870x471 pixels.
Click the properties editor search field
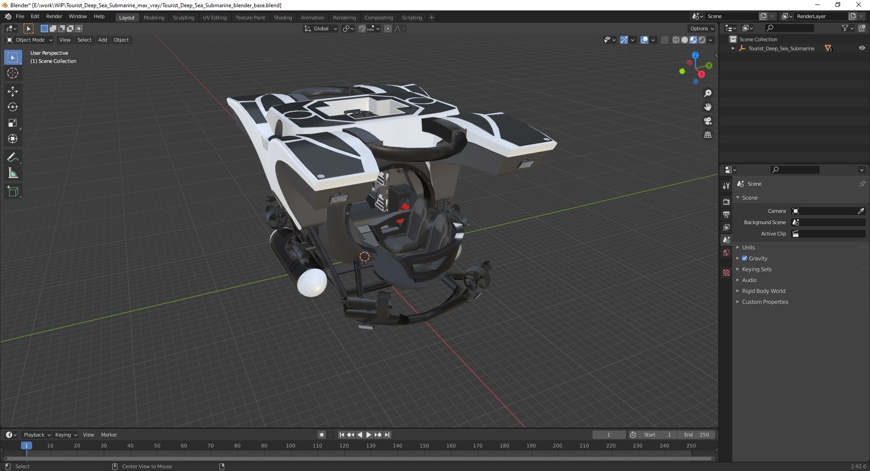point(795,170)
